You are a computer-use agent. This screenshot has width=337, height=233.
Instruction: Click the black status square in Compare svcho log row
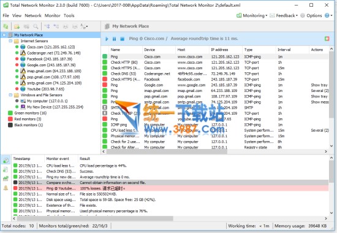click(15, 183)
